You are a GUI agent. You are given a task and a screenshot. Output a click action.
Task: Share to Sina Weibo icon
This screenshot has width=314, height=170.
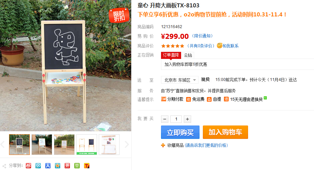[28, 166]
